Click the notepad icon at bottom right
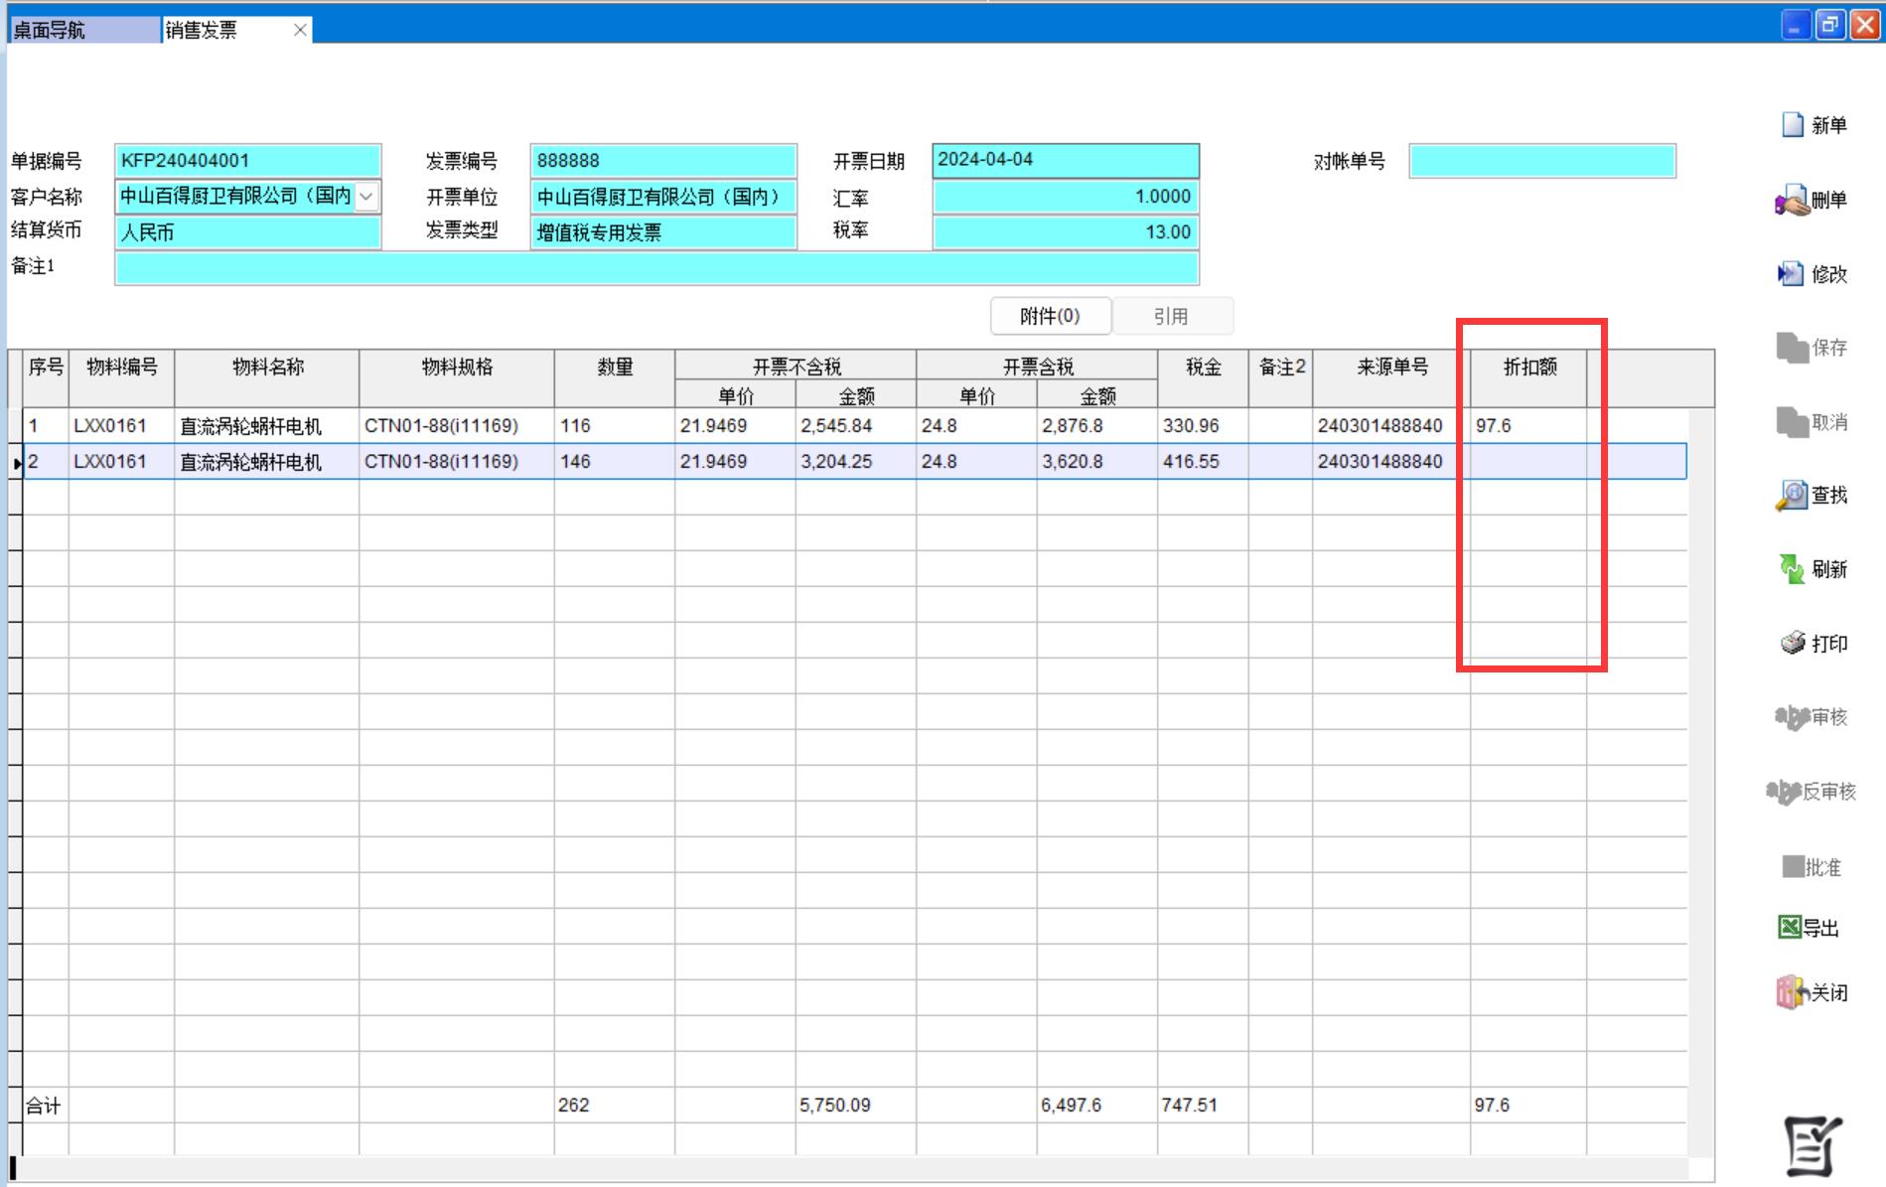The width and height of the screenshot is (1886, 1187). 1812,1145
